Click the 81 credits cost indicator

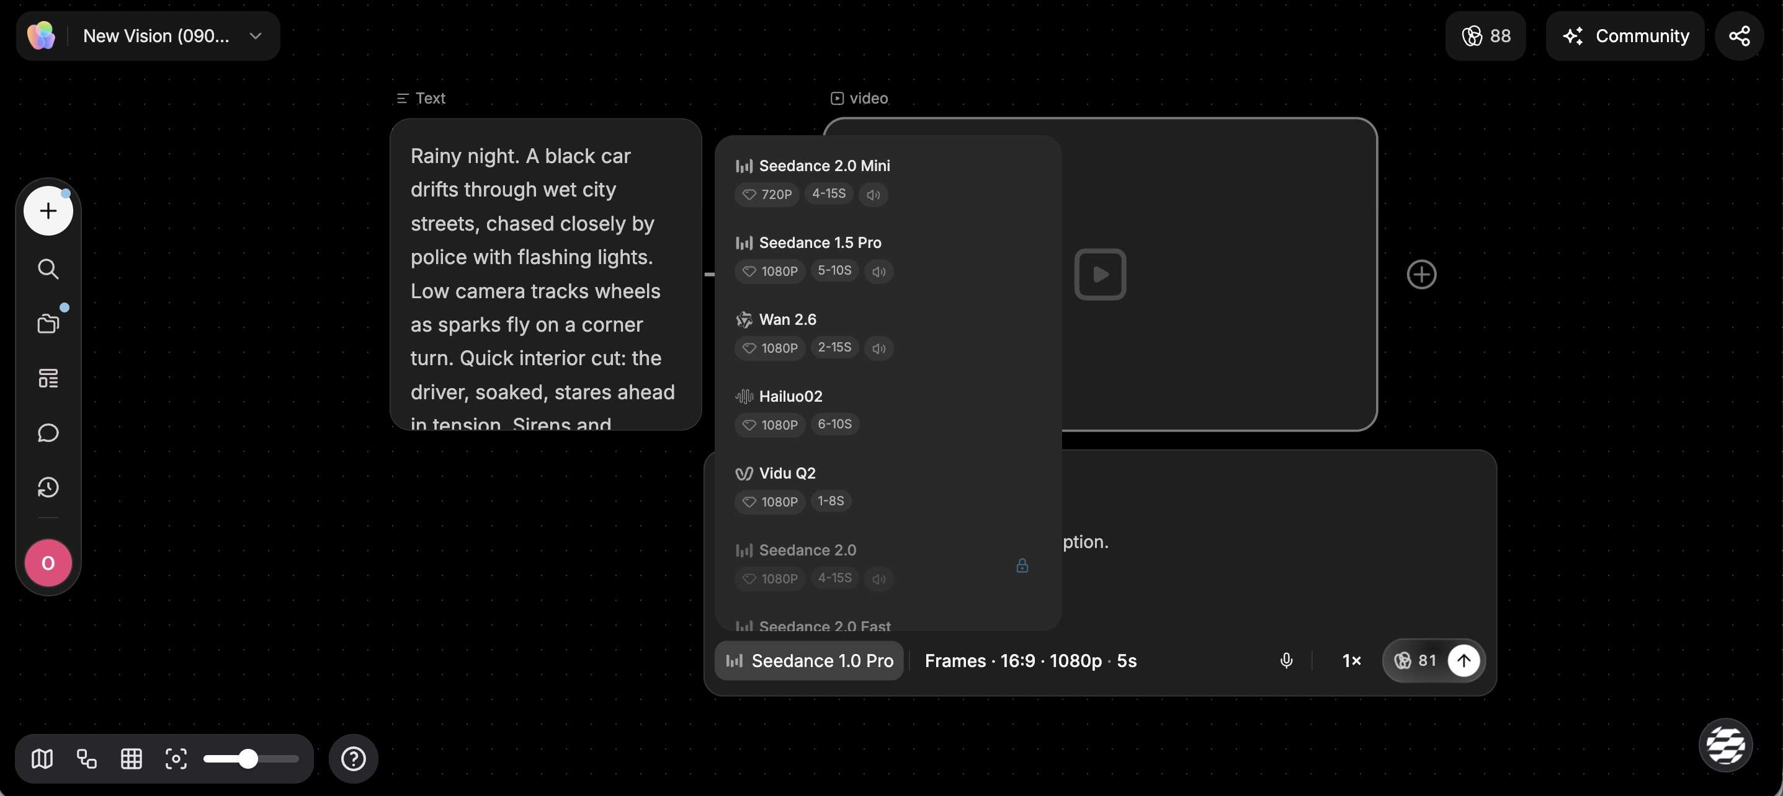tap(1416, 660)
